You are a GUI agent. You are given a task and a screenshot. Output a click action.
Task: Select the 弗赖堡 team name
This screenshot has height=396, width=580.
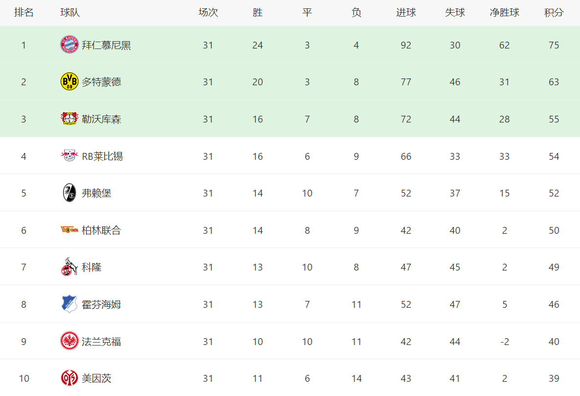coord(97,193)
